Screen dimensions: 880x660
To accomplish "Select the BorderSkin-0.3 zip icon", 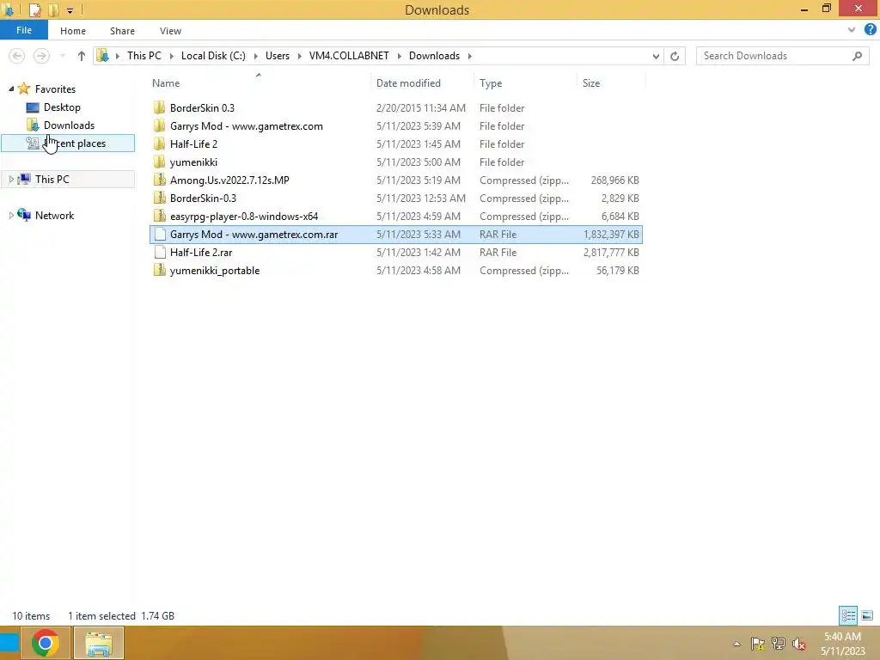I will pyautogui.click(x=159, y=199).
